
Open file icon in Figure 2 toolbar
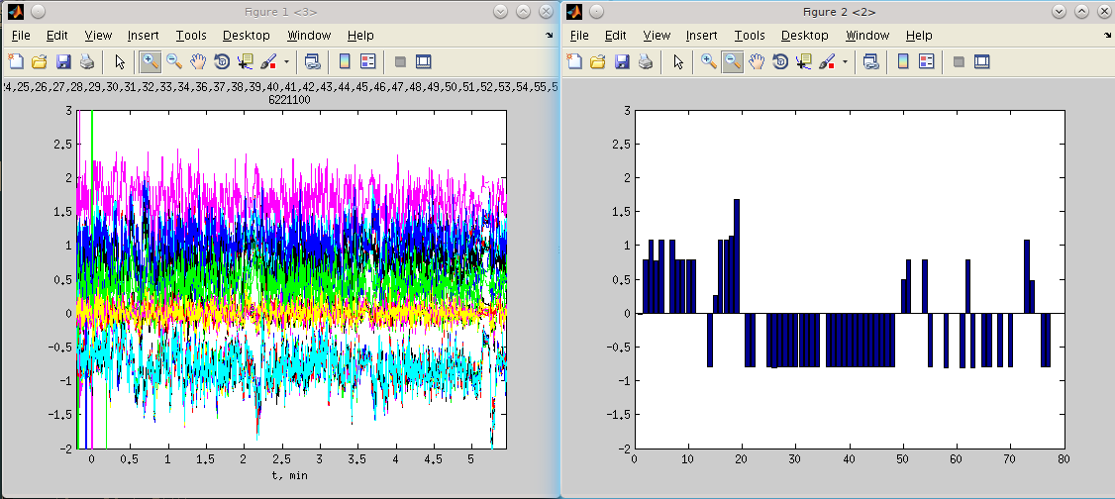click(x=600, y=61)
